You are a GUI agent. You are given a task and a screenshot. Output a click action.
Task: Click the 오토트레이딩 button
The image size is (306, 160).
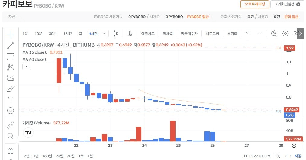pyautogui.click(x=255, y=4)
